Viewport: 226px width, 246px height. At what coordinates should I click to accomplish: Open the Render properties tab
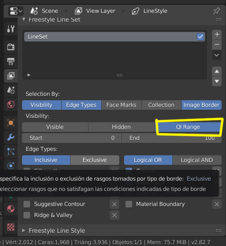click(x=11, y=47)
